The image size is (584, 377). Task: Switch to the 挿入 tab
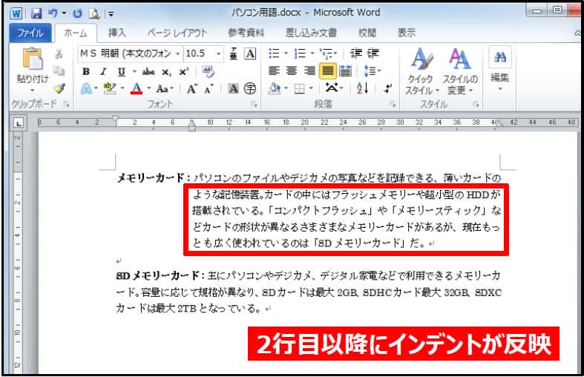(x=117, y=33)
